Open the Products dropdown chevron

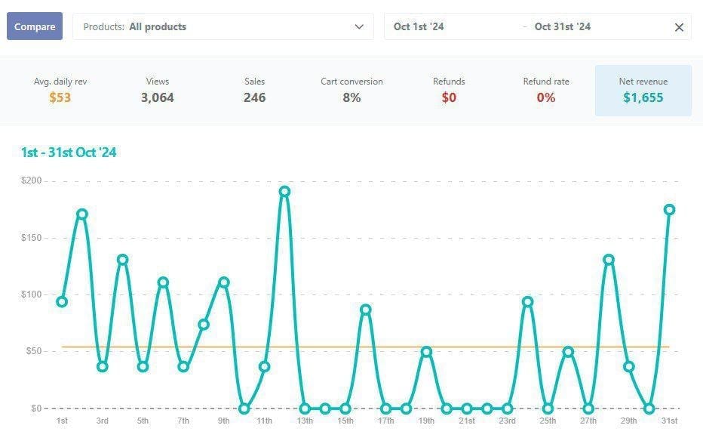(x=359, y=27)
